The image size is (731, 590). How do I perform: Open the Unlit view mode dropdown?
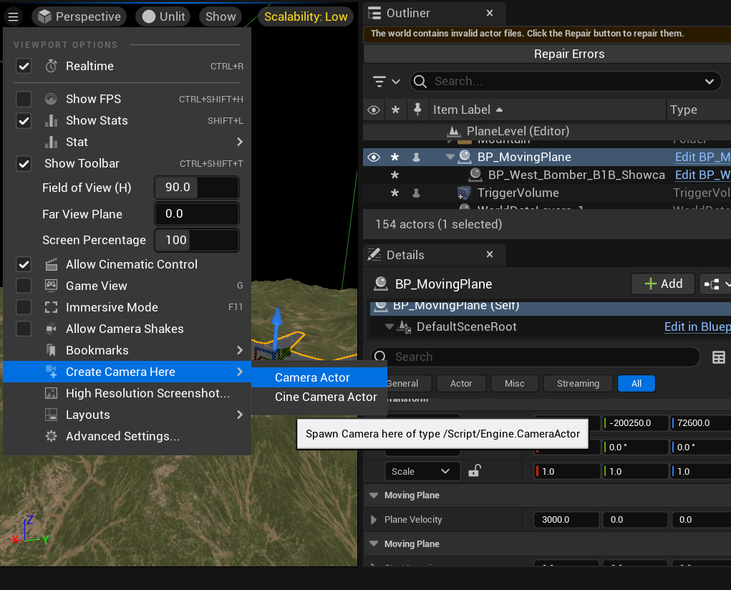(x=164, y=16)
